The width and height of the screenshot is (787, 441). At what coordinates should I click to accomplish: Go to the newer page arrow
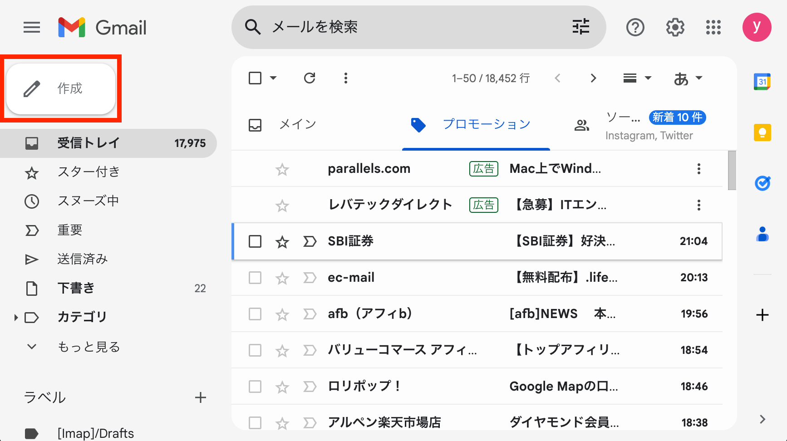[558, 78]
